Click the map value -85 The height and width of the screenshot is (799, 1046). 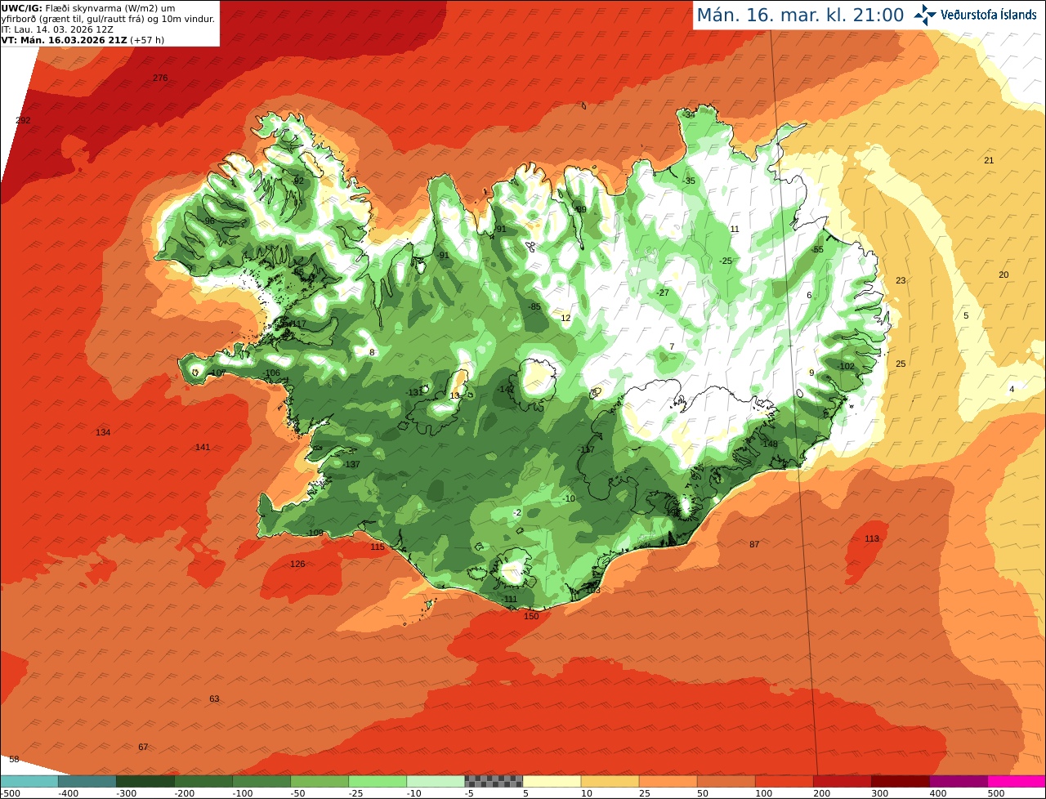coord(534,306)
